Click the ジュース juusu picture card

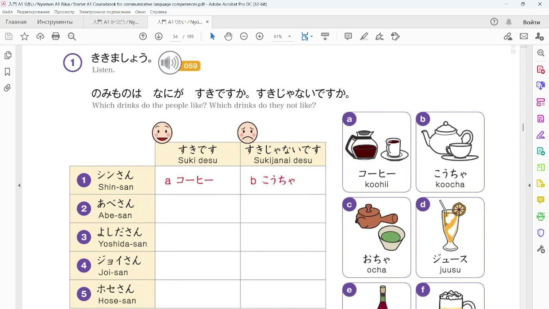tap(450, 237)
